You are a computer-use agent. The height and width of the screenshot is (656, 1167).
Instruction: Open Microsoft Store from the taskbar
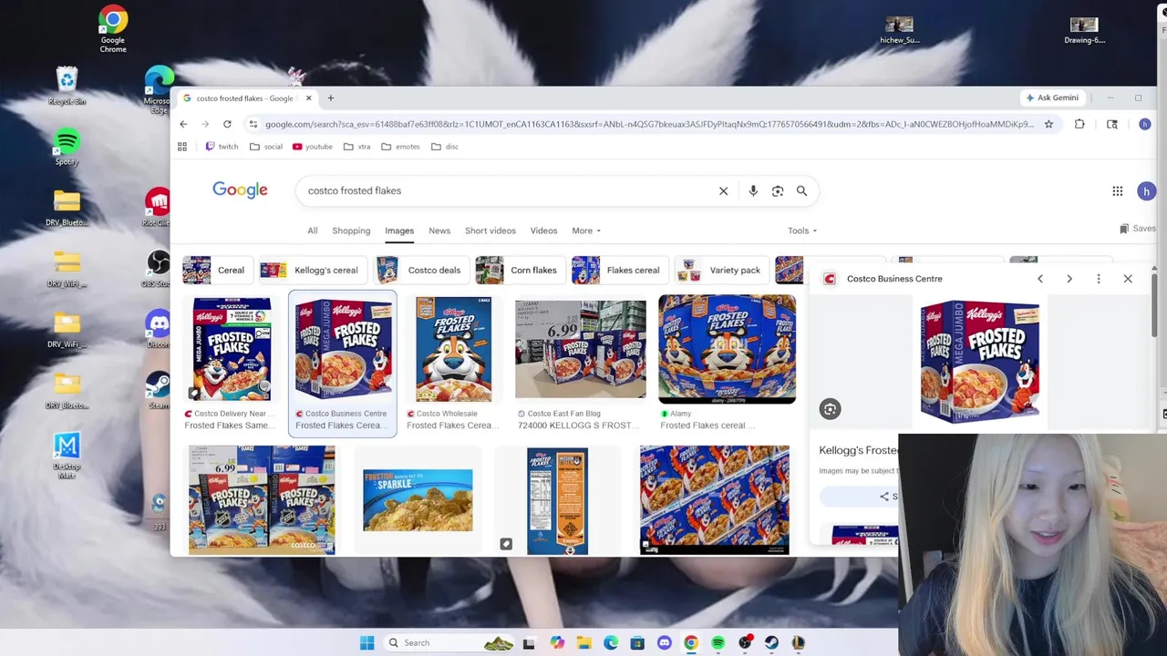click(637, 643)
